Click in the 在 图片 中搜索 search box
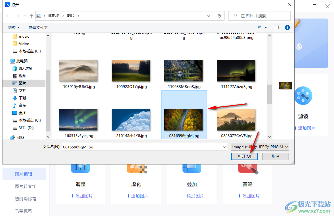 point(259,16)
